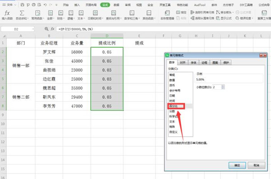Switch to the 页面布局 ribbon tab
The width and height of the screenshot is (271, 179).
coord(91,5)
